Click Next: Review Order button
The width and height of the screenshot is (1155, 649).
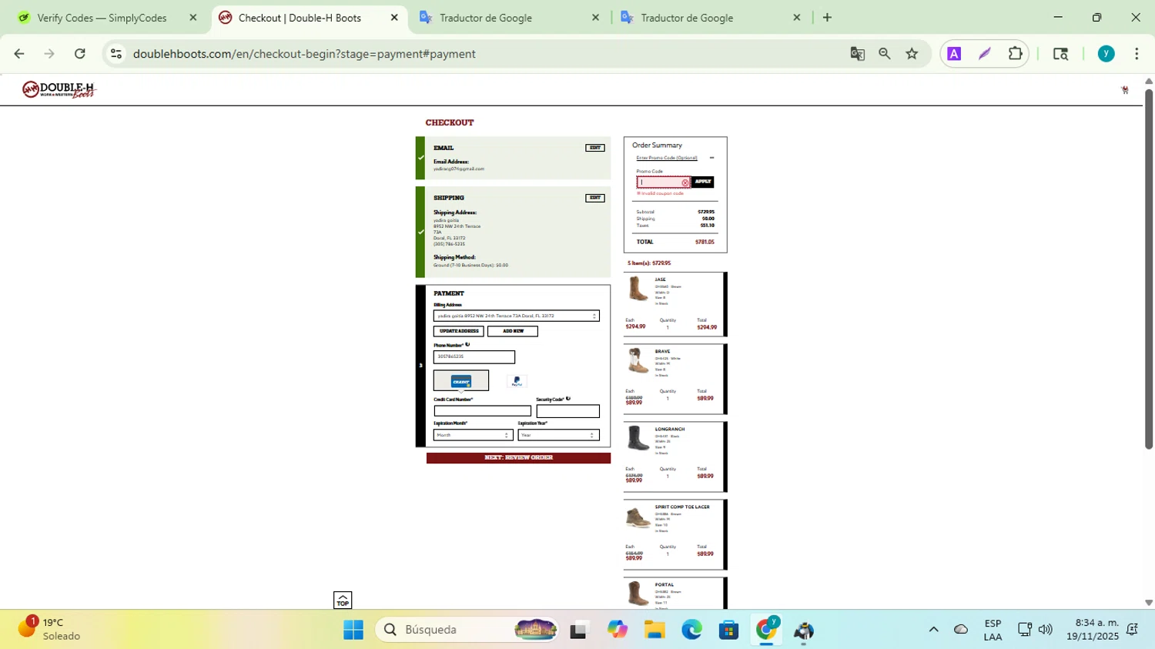pos(518,458)
